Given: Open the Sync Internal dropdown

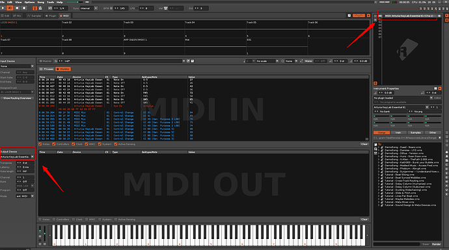Looking at the screenshot, I should (x=88, y=8).
